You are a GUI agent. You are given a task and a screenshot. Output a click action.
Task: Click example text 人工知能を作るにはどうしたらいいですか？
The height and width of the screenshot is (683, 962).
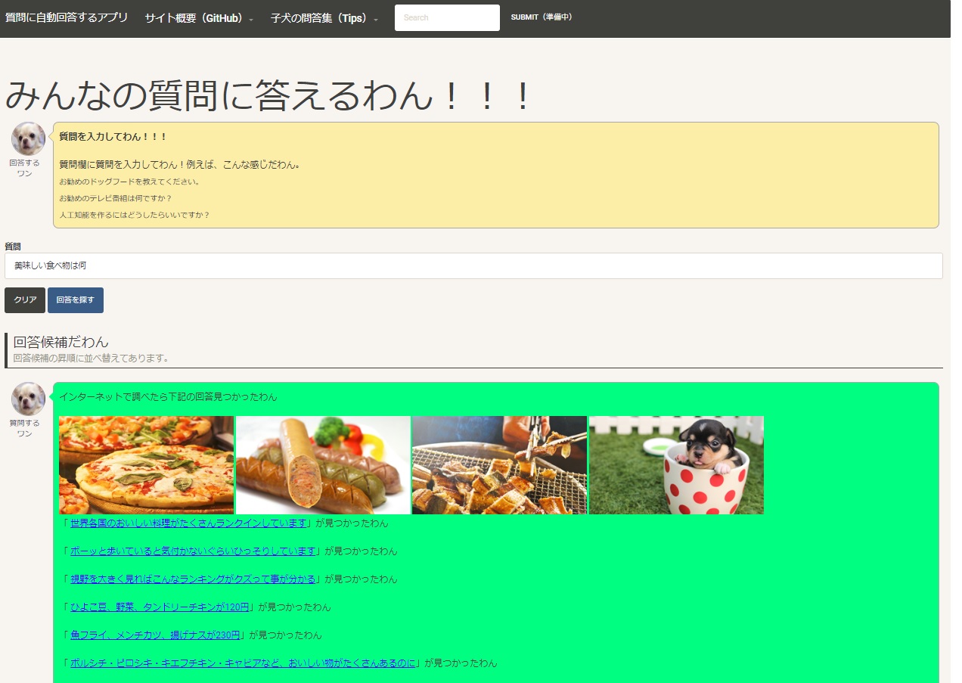pyautogui.click(x=134, y=215)
